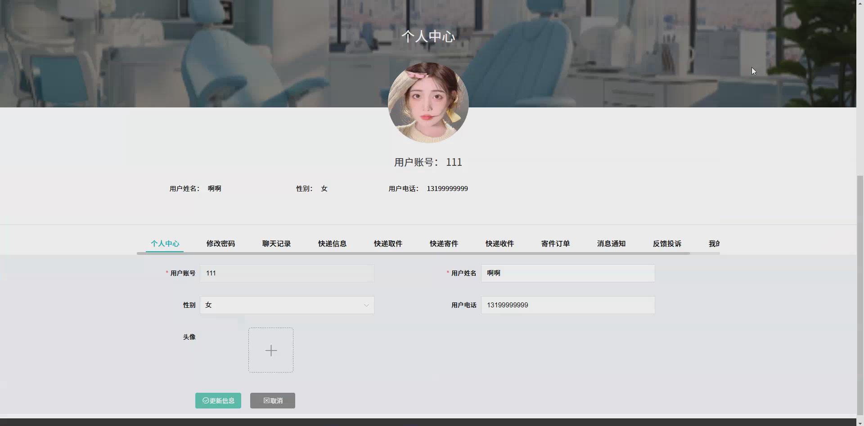
Task: Open the 寄件订单 tab
Action: [555, 244]
